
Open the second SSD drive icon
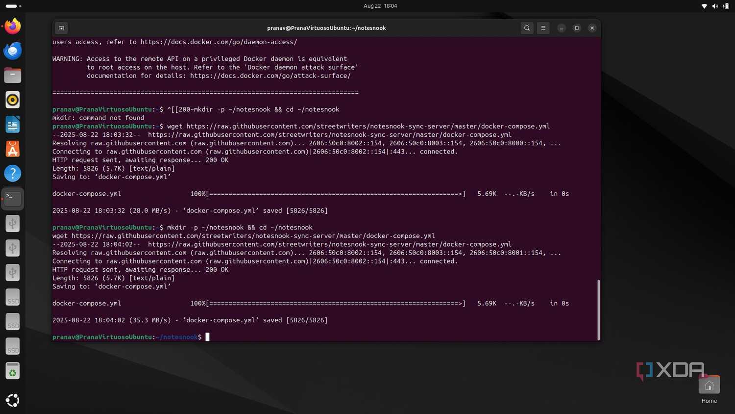[x=13, y=322]
